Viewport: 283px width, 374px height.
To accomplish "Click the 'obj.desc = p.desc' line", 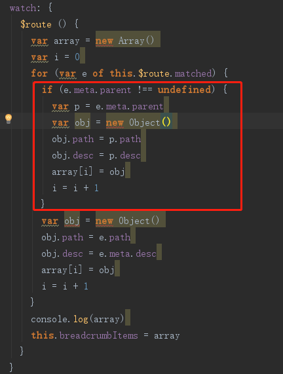I will (x=96, y=155).
